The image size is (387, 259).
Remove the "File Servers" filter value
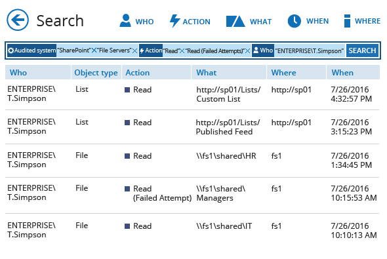[134, 50]
